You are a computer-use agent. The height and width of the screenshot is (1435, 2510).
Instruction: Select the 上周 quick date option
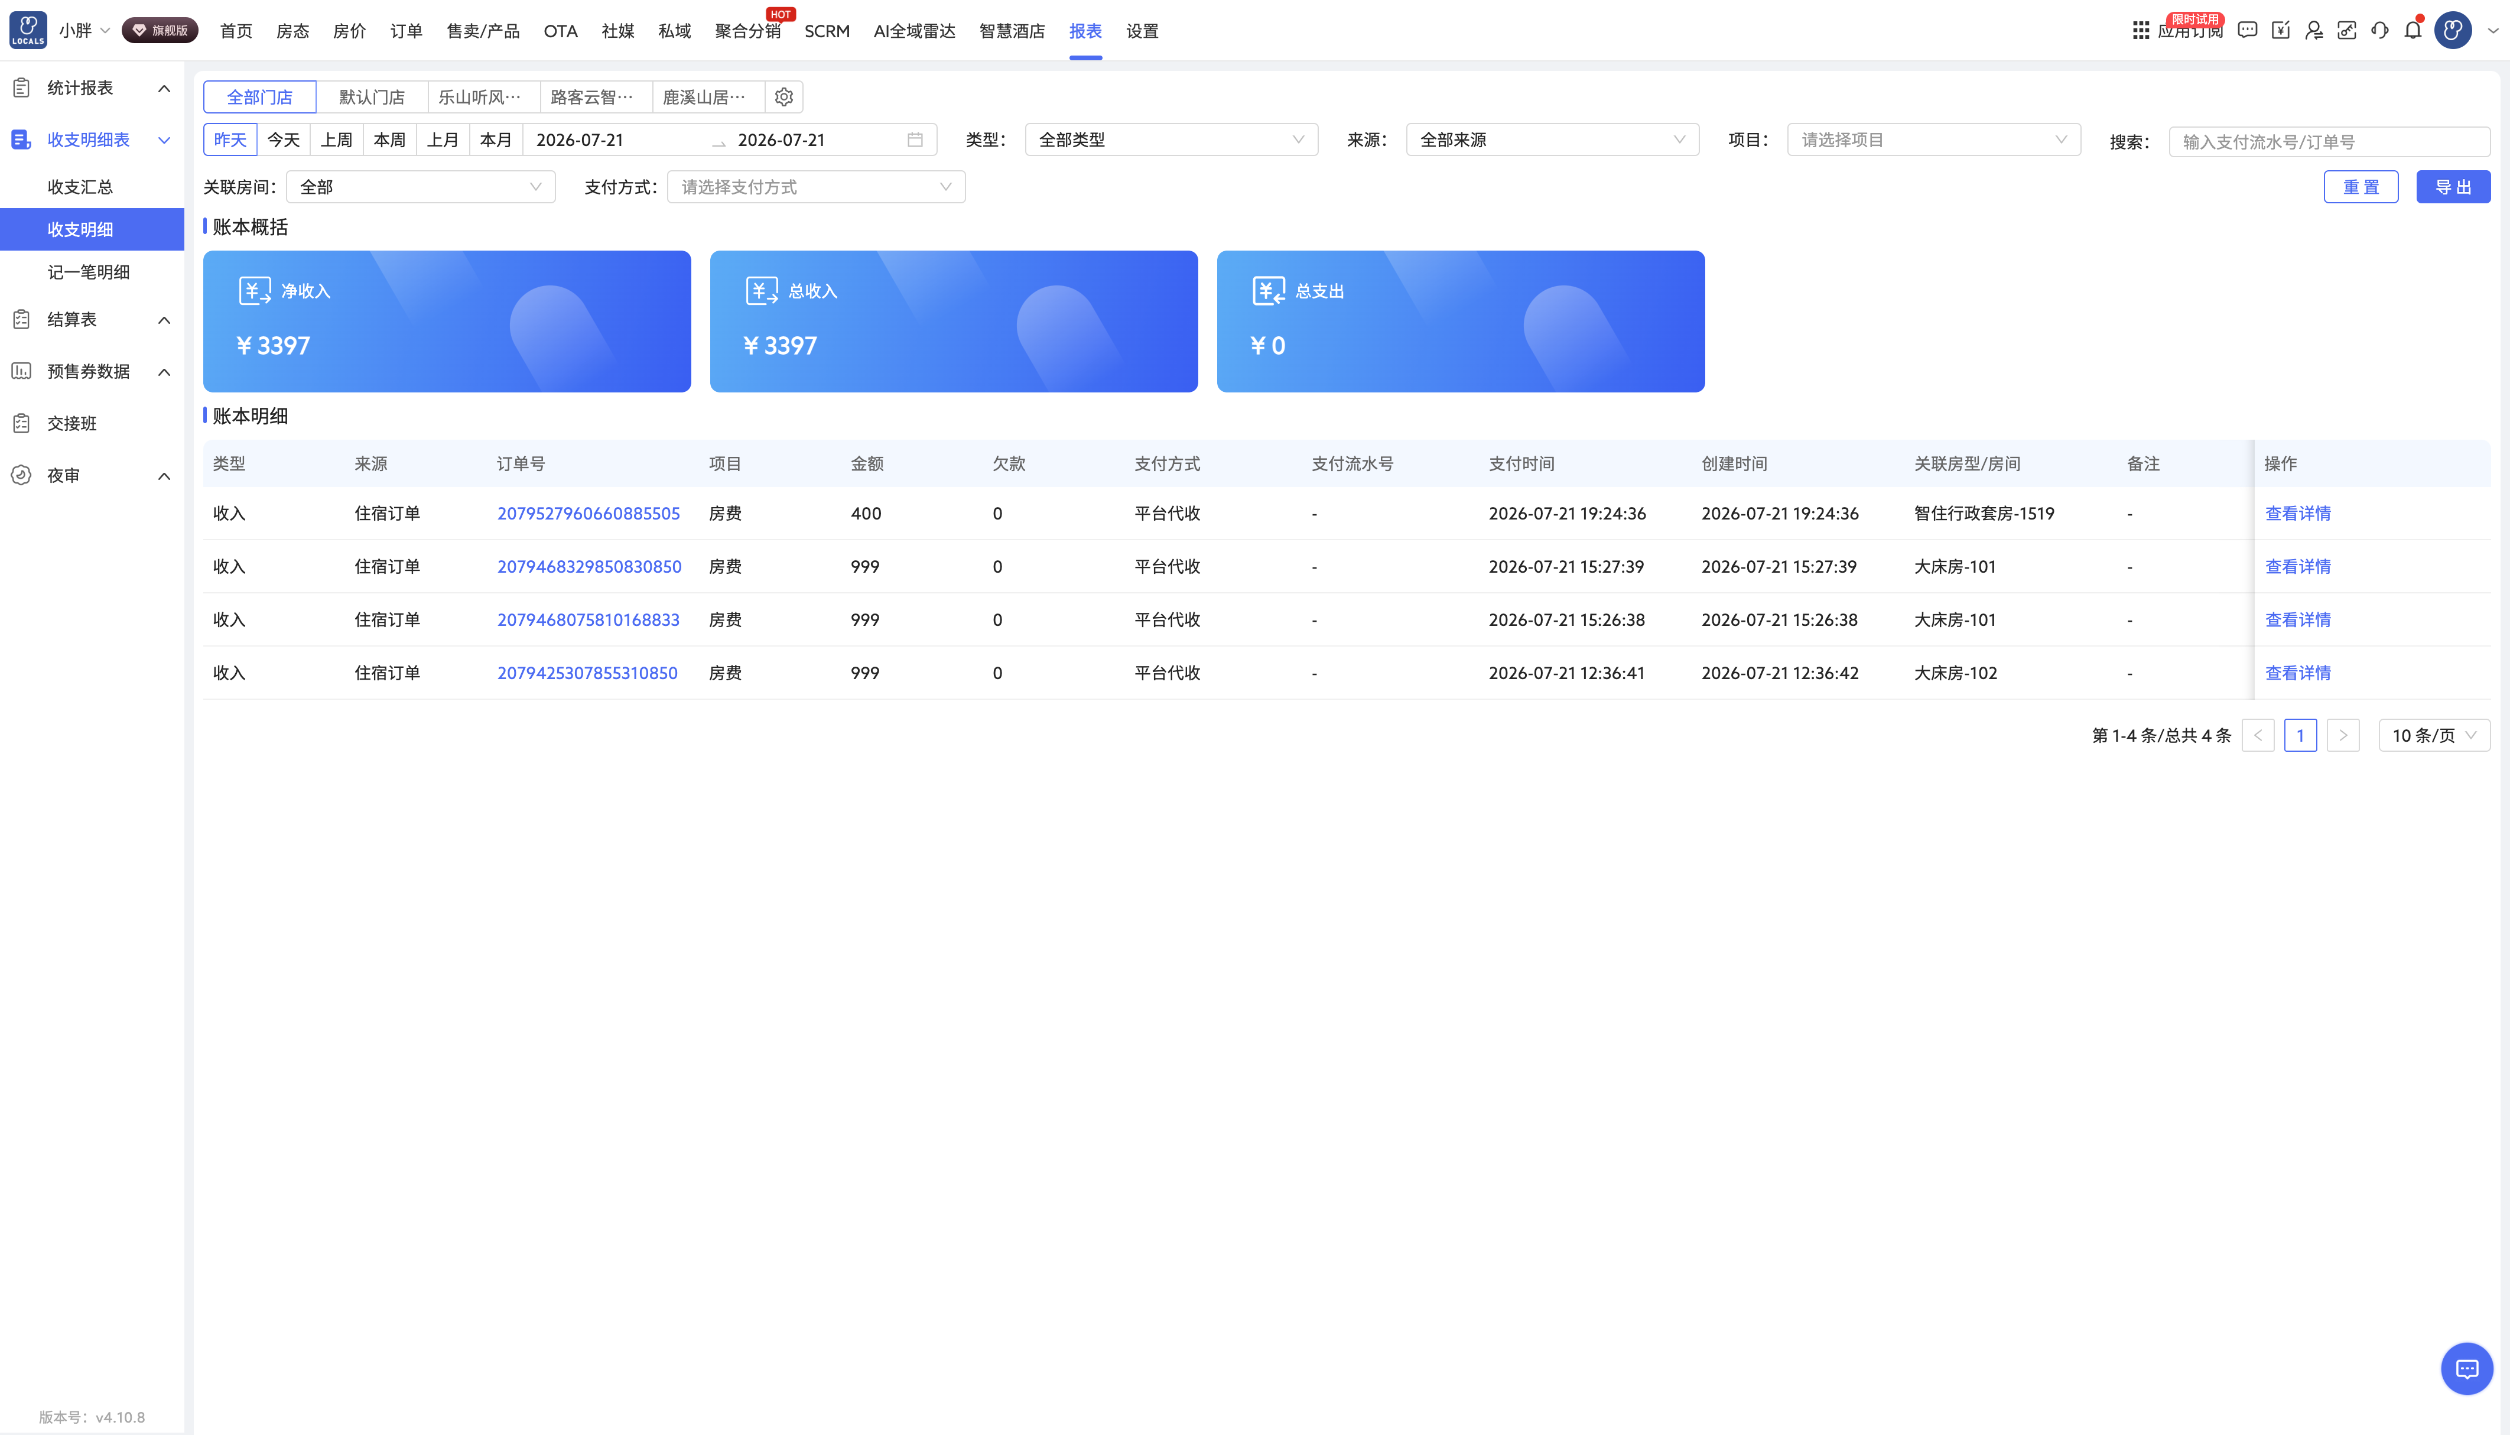337,140
